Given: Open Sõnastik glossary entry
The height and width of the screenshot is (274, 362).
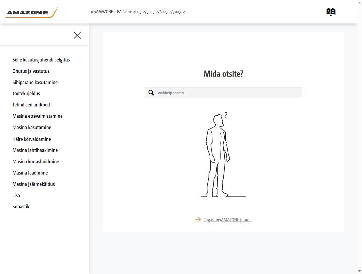Looking at the screenshot, I should pos(21,206).
